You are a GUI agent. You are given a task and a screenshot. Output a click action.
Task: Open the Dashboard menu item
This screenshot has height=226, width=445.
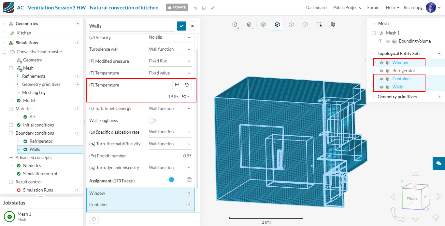click(316, 7)
